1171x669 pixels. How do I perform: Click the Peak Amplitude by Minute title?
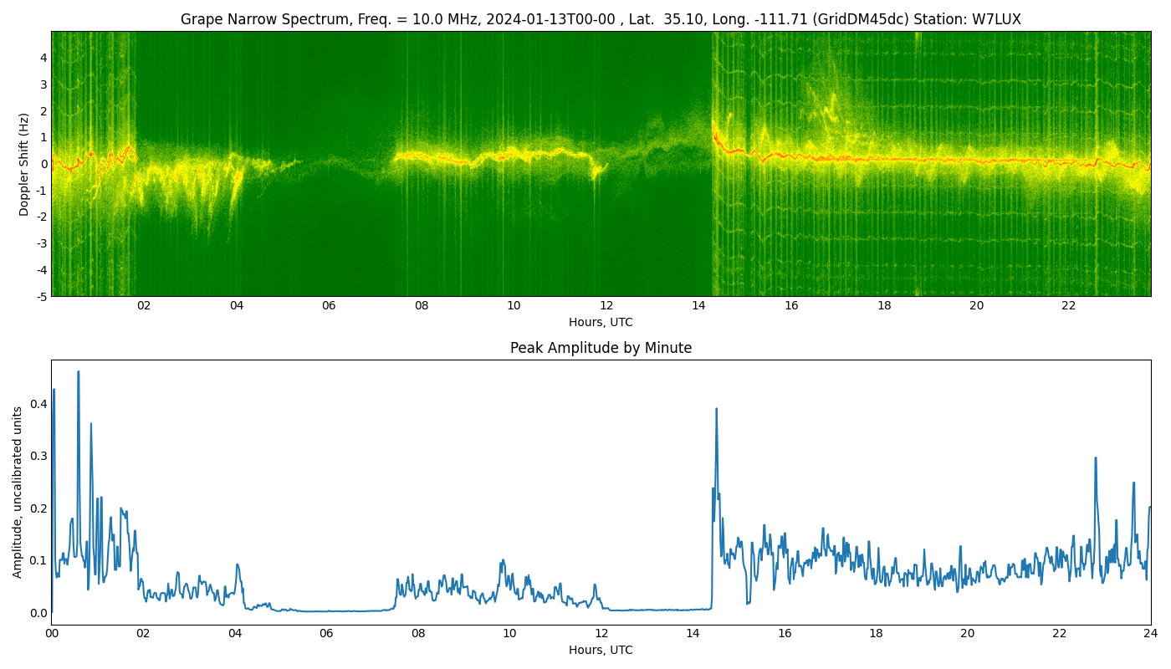(601, 348)
